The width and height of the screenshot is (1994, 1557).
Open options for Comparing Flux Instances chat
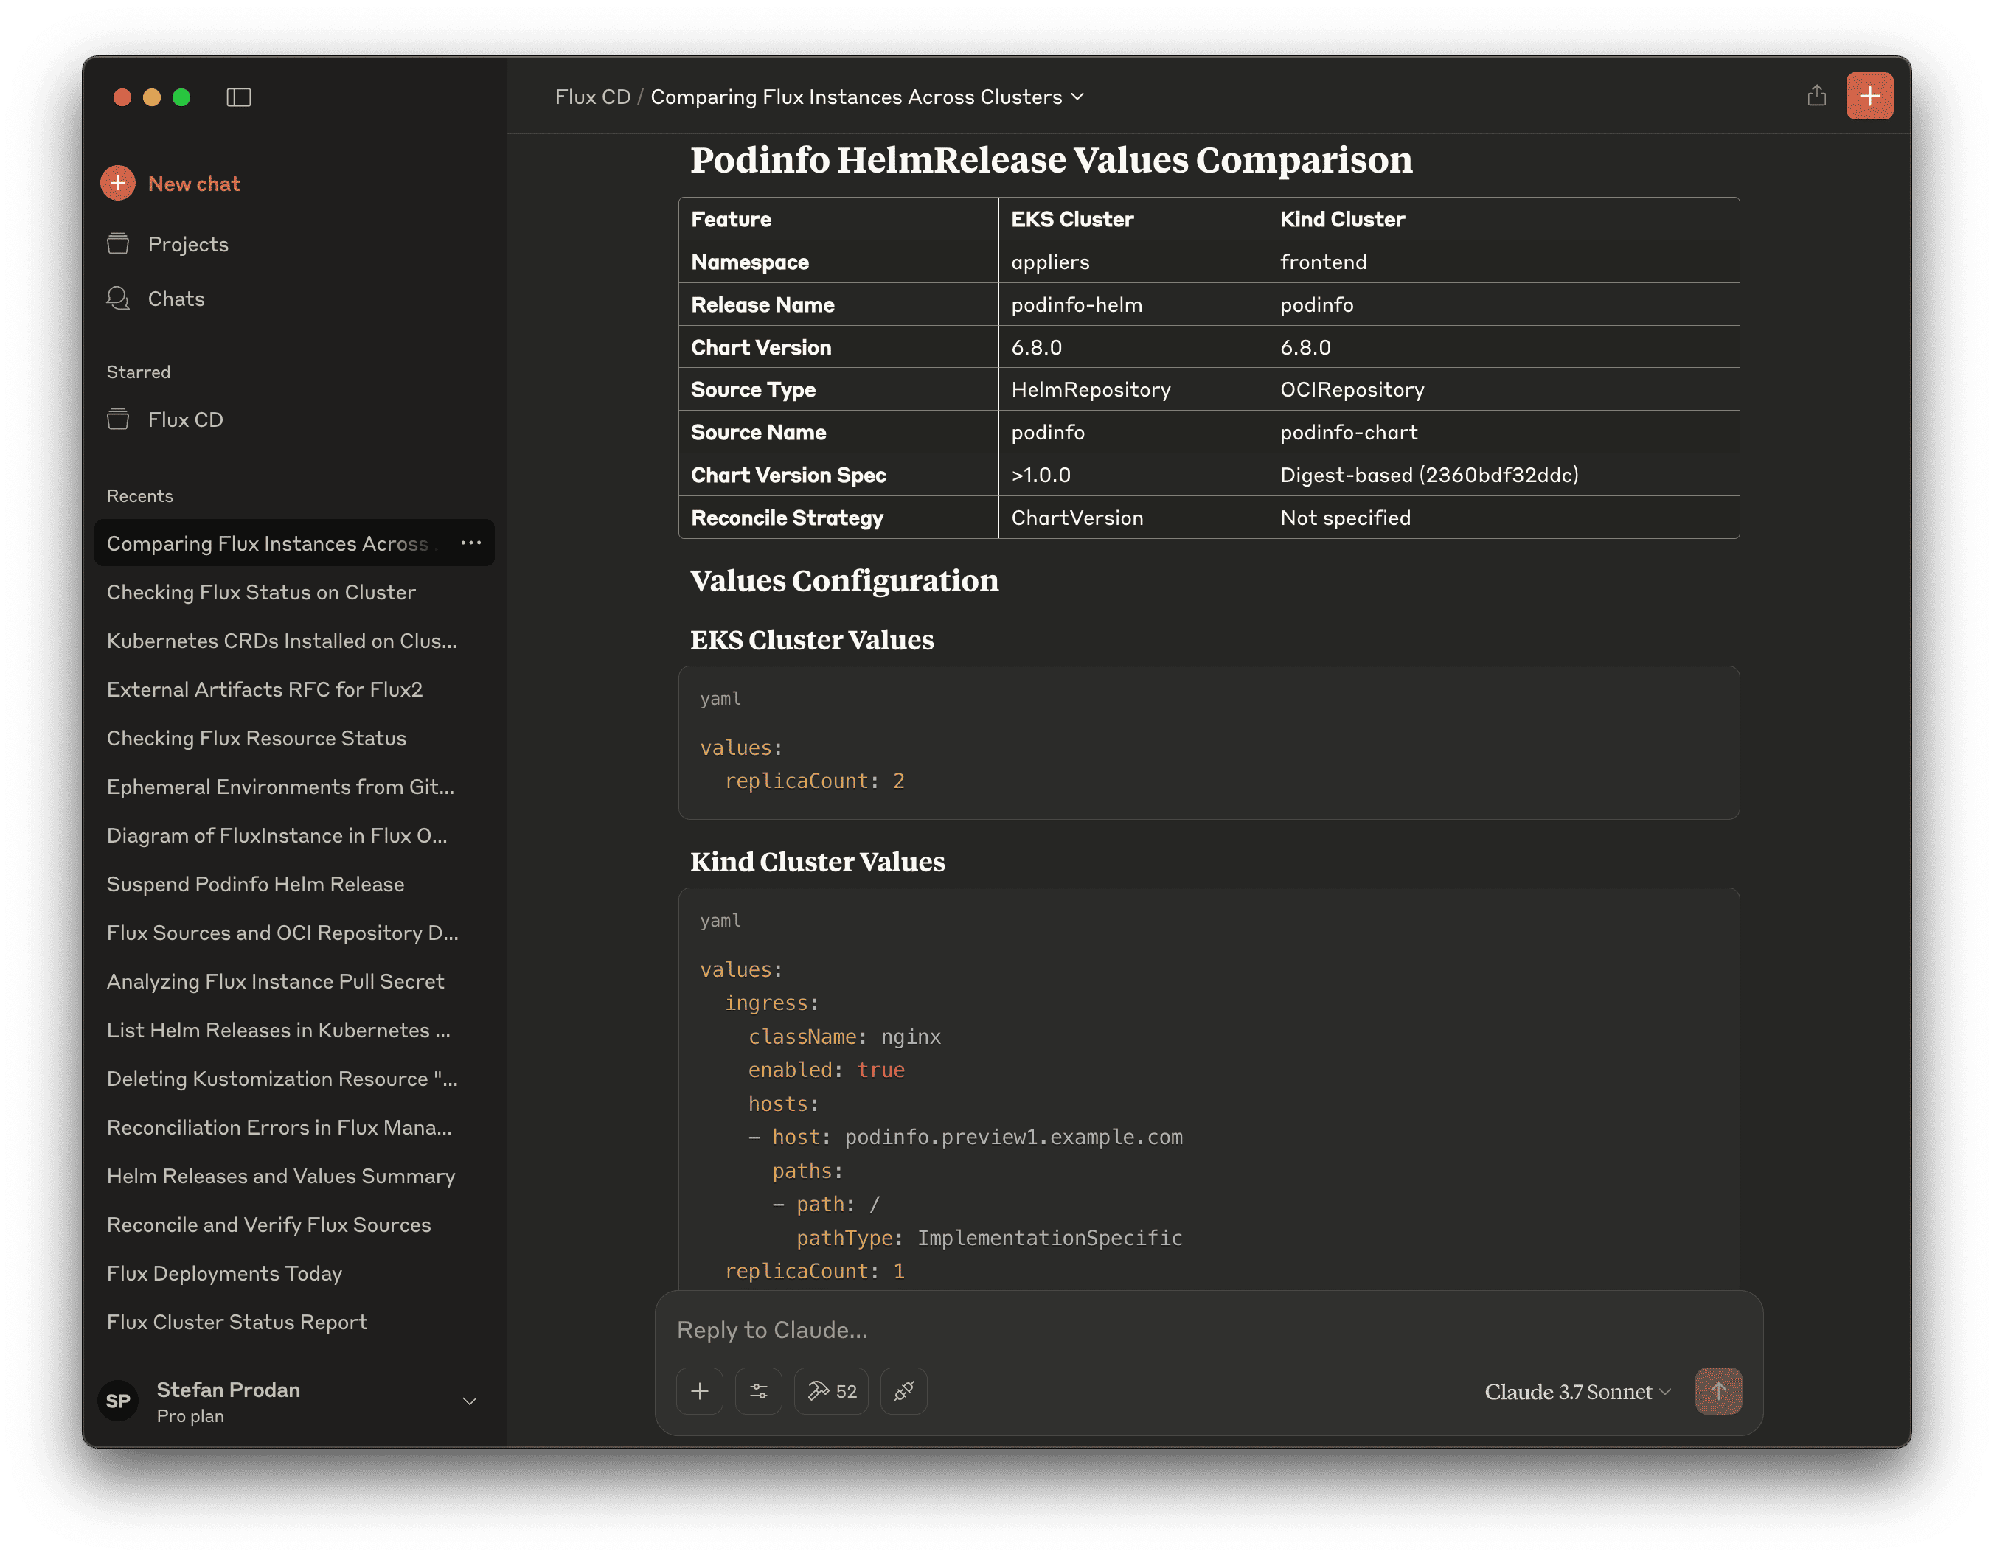pyautogui.click(x=471, y=543)
